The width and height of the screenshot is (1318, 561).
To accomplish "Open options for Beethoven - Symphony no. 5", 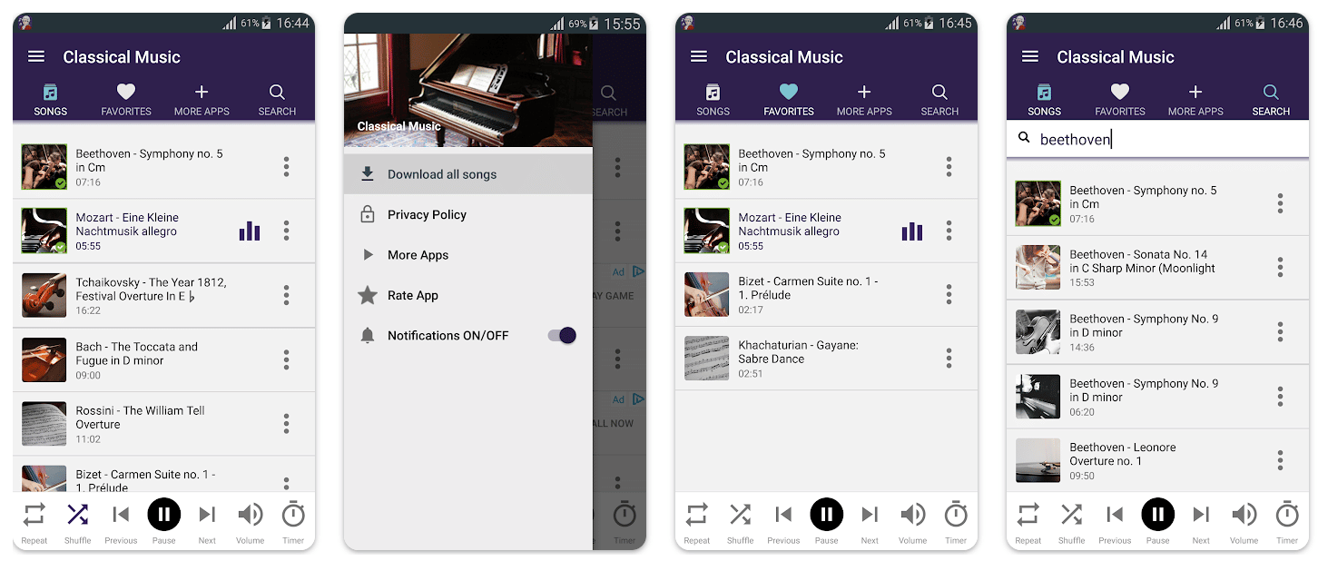I will point(286,167).
